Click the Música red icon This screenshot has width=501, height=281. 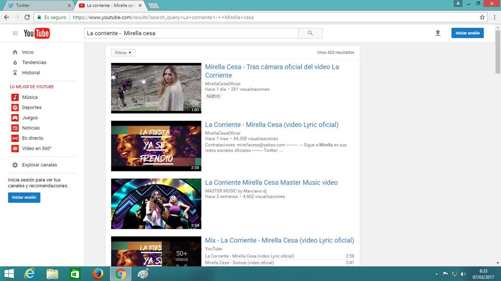pyautogui.click(x=15, y=97)
